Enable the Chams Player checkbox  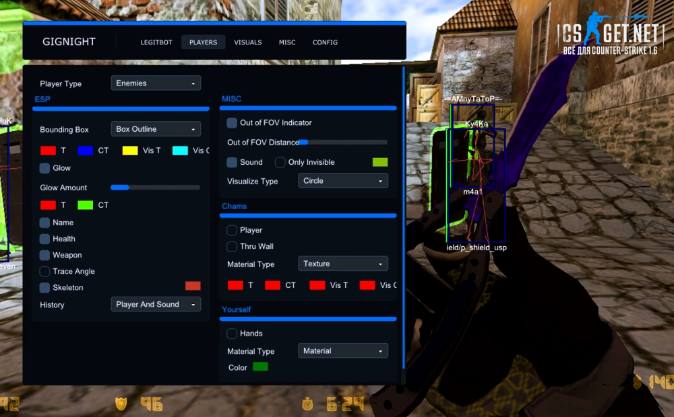pos(232,231)
